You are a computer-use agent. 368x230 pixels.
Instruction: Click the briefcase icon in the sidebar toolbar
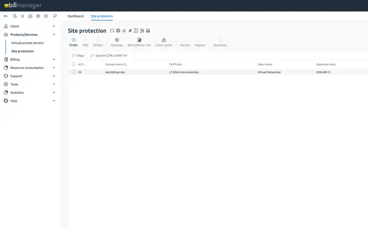tap(30, 16)
